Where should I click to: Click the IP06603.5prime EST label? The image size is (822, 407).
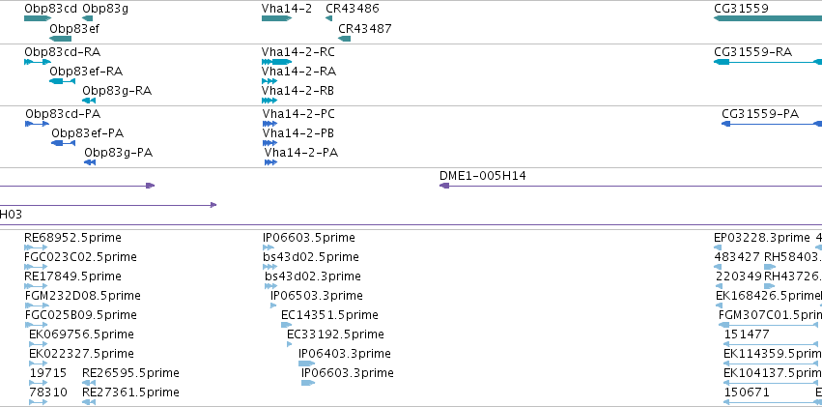[309, 238]
